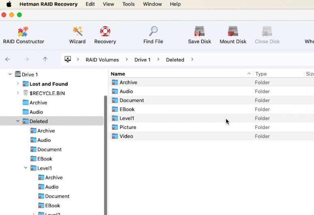
Task: Click the Mount Disk icon
Action: (233, 32)
